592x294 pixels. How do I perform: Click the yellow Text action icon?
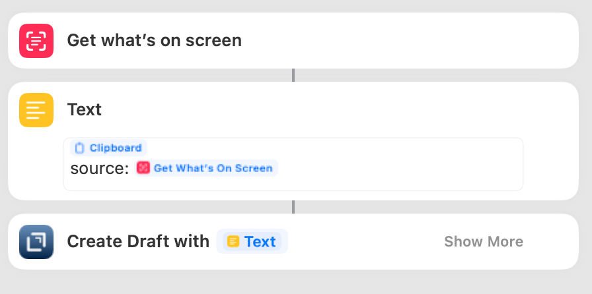[36, 109]
